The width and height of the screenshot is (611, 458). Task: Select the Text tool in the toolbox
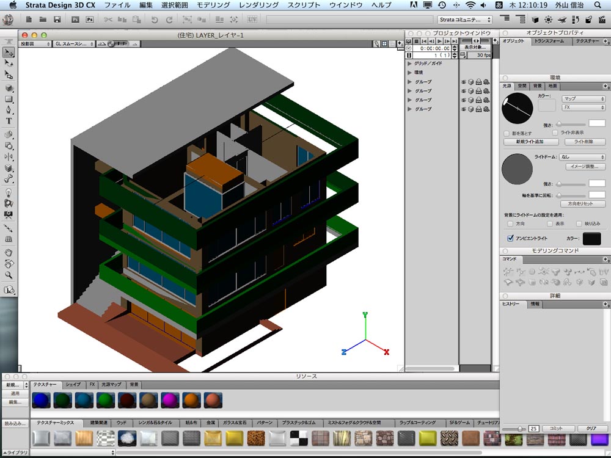click(9, 121)
